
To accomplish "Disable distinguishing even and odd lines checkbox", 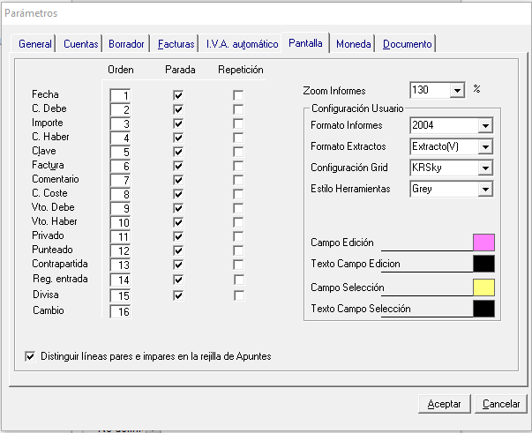I will pos(31,356).
